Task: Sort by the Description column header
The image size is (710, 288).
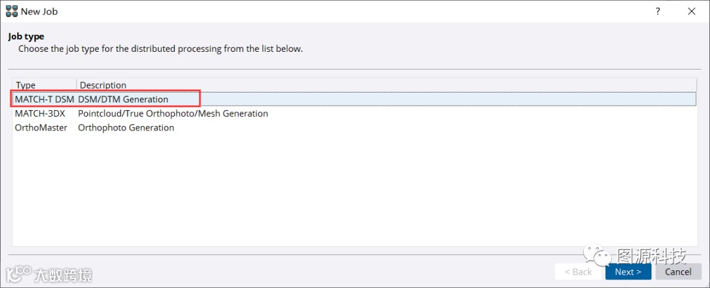Action: (x=103, y=85)
